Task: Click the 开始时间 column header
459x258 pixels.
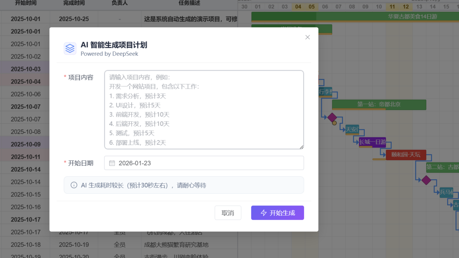Action: [26, 4]
